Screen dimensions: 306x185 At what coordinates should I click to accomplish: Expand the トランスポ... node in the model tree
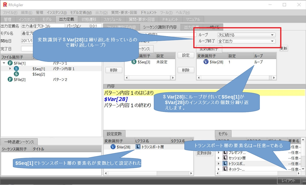[x=219, y=164]
